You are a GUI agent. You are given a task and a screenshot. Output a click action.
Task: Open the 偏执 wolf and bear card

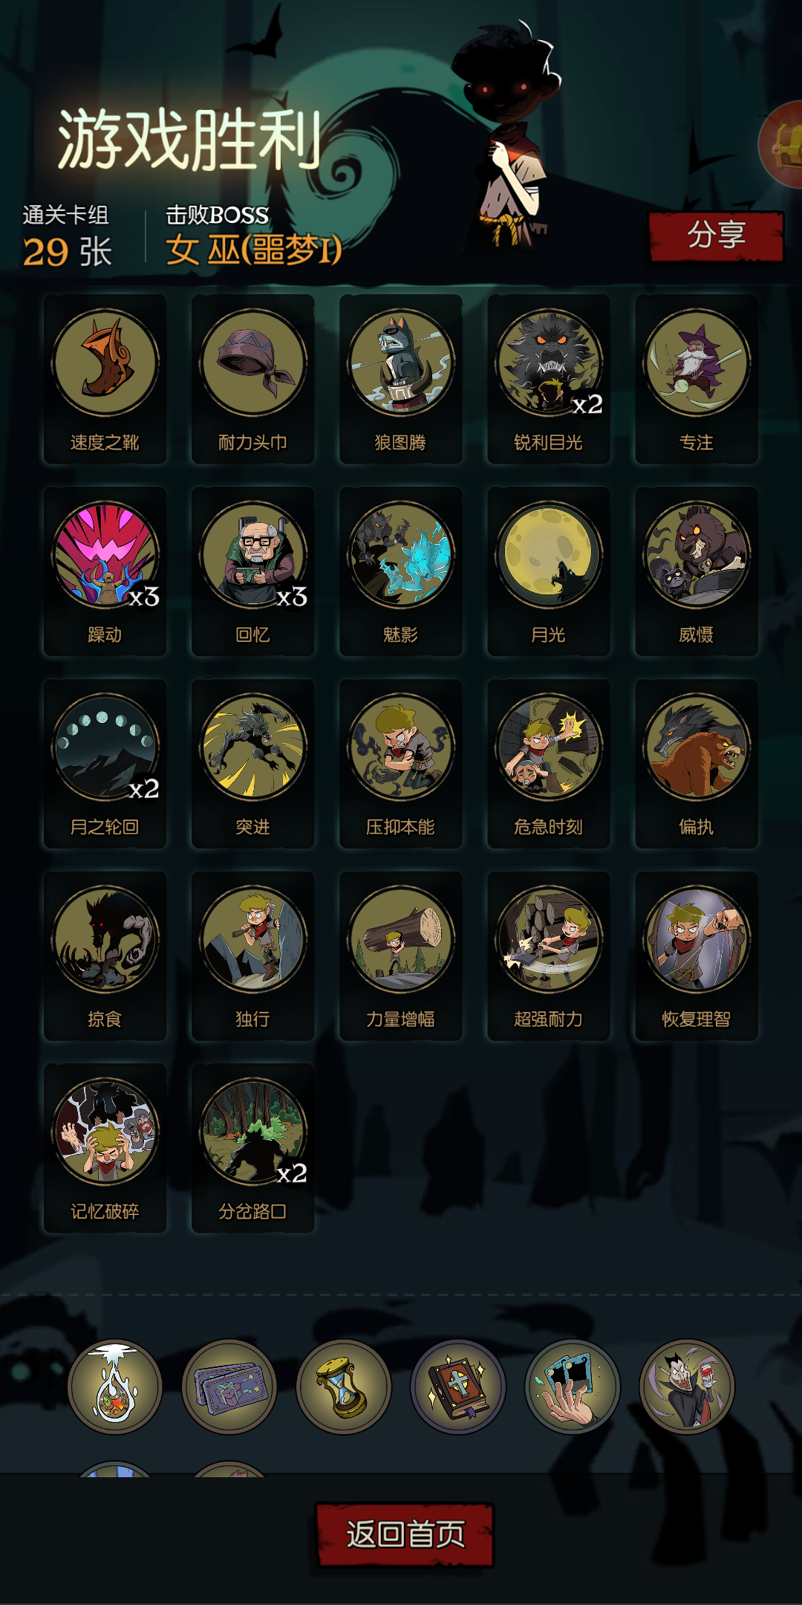(697, 764)
